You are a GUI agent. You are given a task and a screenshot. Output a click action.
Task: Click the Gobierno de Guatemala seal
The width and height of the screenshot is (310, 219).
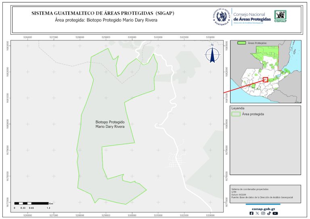221,17
